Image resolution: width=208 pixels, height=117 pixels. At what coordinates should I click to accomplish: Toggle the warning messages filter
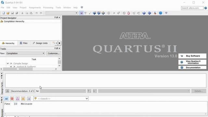click(23, 98)
